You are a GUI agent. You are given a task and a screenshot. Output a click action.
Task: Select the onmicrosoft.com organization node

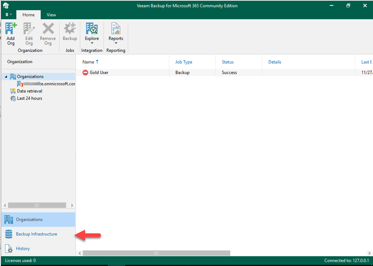[49, 84]
